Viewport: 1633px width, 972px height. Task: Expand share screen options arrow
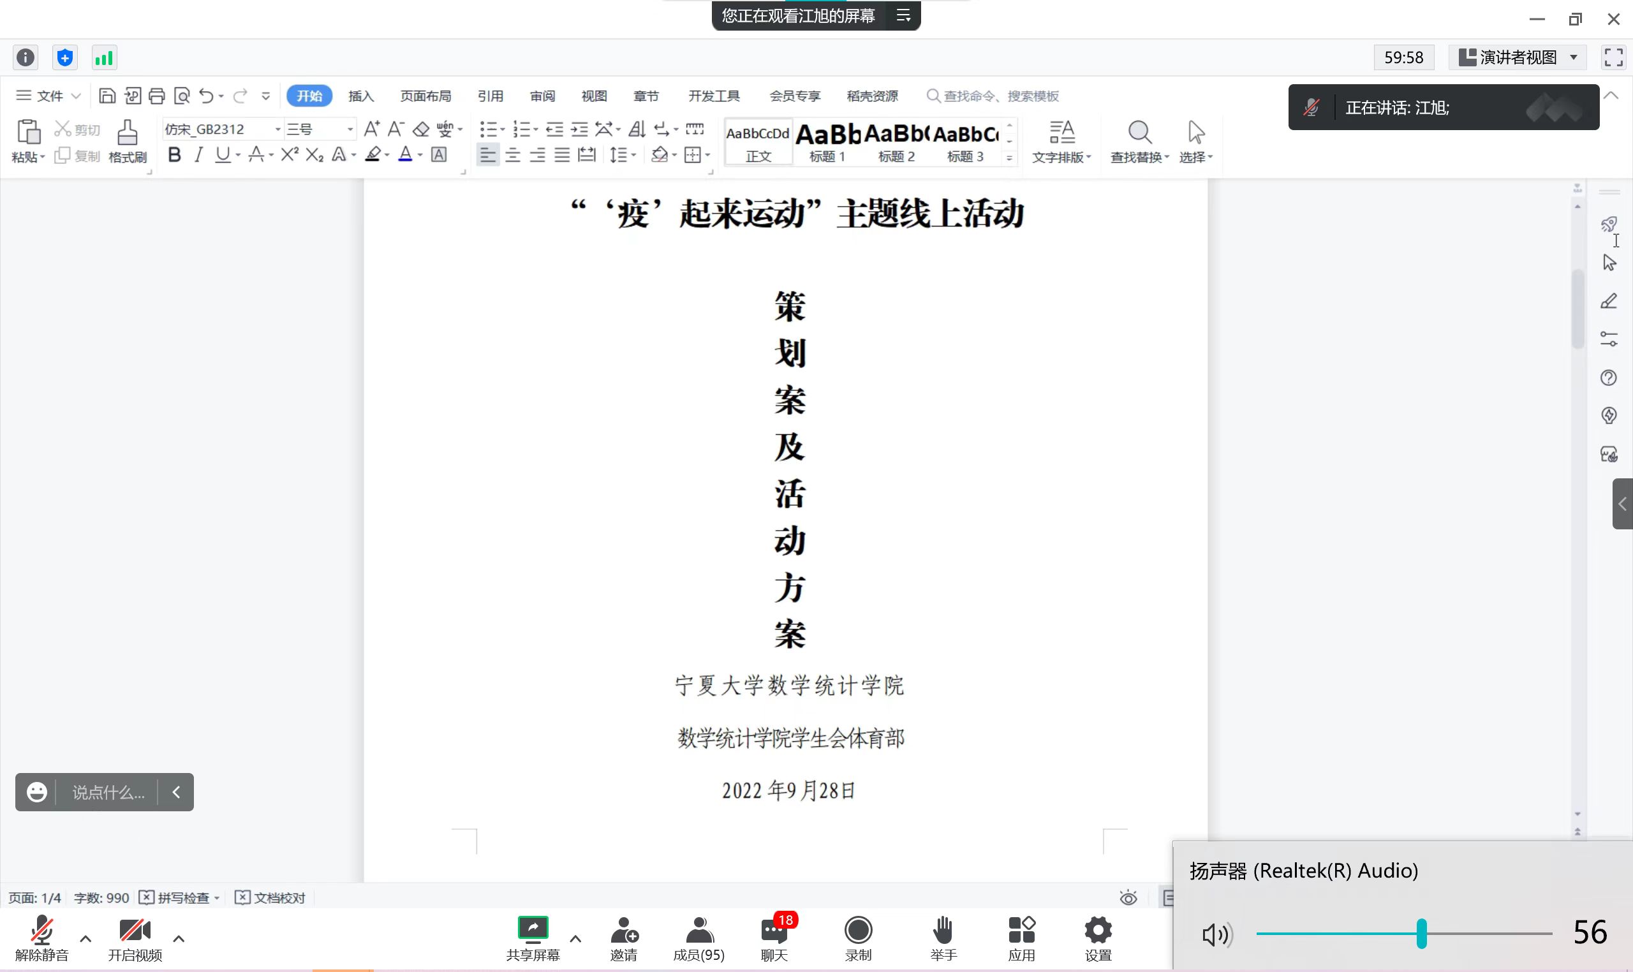576,939
